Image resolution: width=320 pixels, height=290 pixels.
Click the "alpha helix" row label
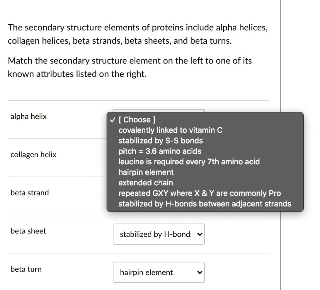pos(28,116)
